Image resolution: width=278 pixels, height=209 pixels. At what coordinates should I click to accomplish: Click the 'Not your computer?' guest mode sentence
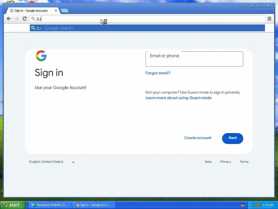193,93
